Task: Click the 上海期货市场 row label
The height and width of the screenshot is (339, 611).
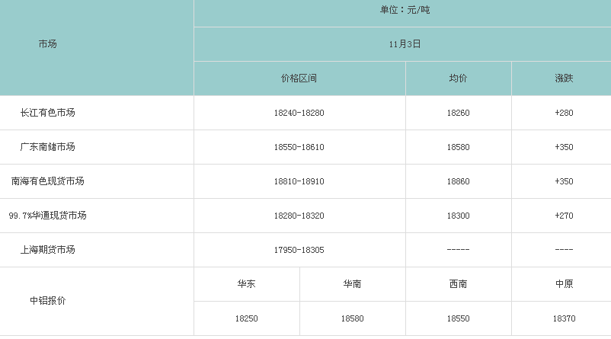Action: tap(47, 250)
